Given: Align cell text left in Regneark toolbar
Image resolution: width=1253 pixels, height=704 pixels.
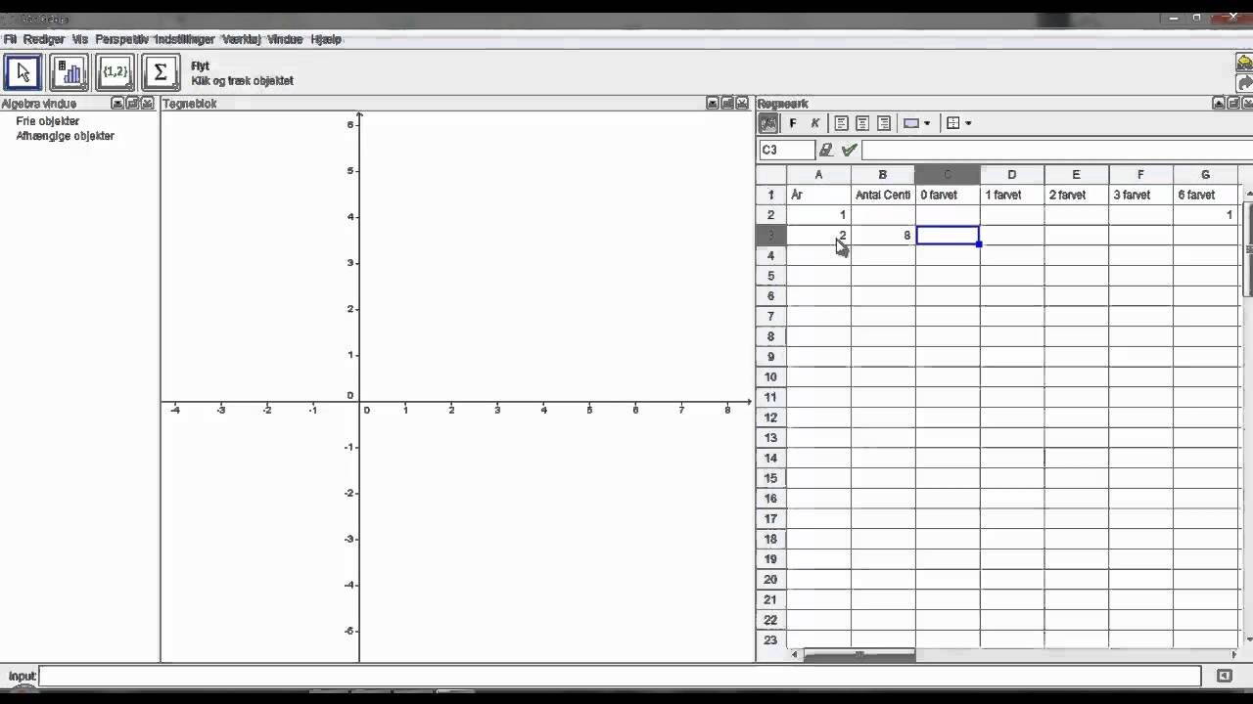Looking at the screenshot, I should click(x=841, y=123).
